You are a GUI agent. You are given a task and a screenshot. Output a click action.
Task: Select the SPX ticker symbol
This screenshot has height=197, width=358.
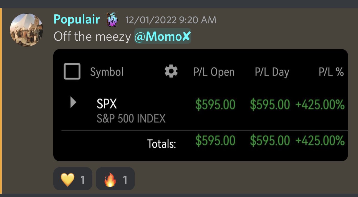point(107,104)
